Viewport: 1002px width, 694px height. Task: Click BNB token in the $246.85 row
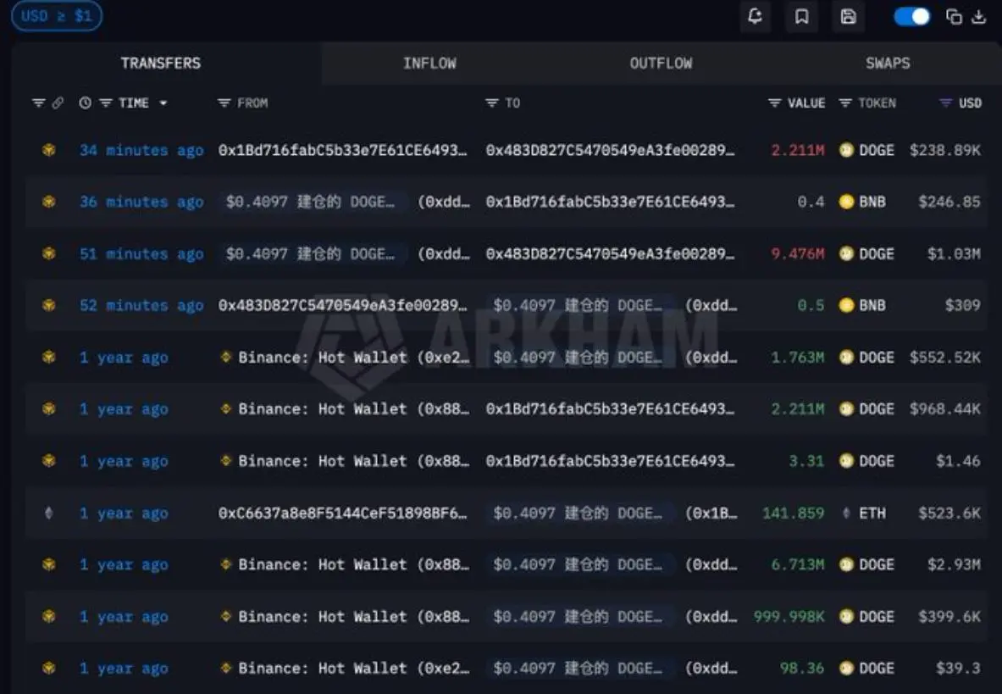[862, 202]
